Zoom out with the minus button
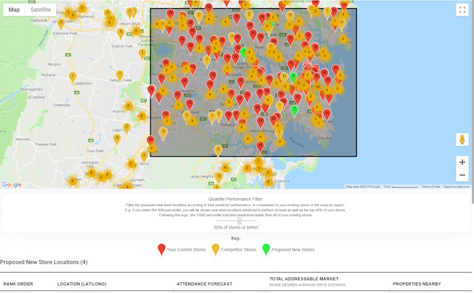The width and height of the screenshot is (474, 293). click(x=462, y=175)
